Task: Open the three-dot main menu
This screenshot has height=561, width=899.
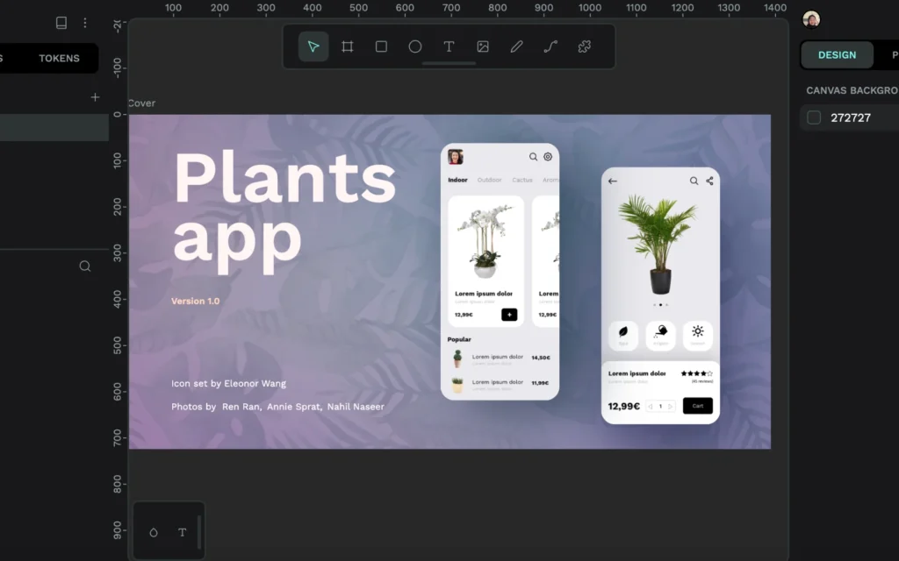Action: pos(85,23)
